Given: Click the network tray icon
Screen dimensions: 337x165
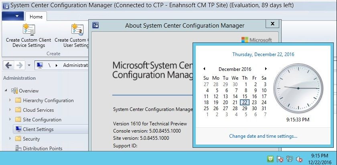Looking at the screenshot, I should tap(290, 159).
